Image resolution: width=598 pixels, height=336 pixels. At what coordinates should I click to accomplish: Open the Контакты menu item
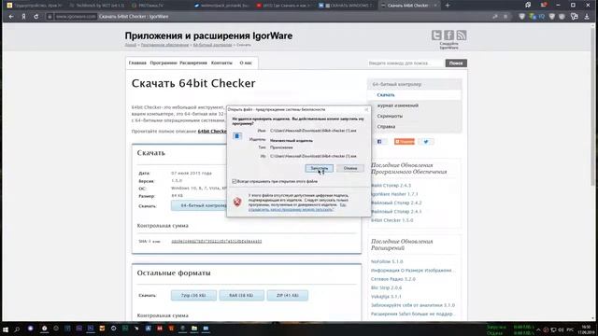(x=221, y=63)
